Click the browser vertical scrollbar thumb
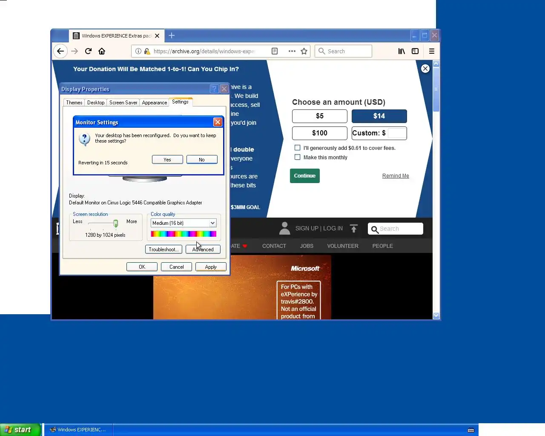The width and height of the screenshot is (545, 436). pyautogui.click(x=436, y=89)
